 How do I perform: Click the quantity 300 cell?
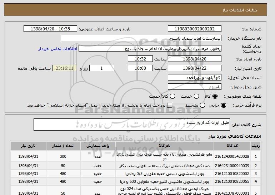tap(63, 156)
